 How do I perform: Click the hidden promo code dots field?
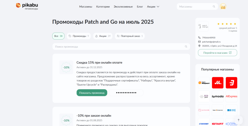pyautogui.click(x=126, y=93)
